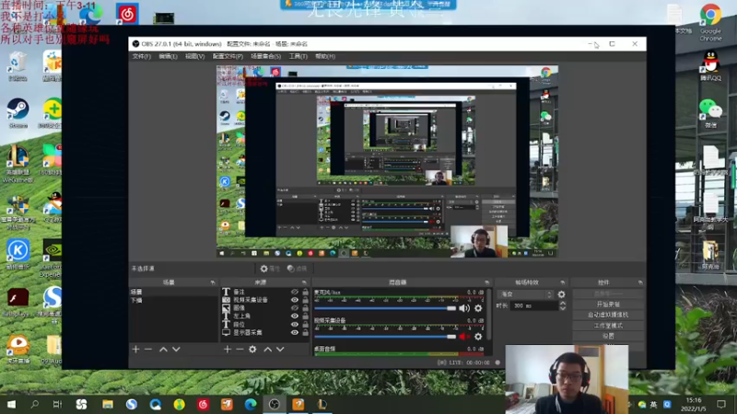Open the 视图(V) menu
Image resolution: width=737 pixels, height=414 pixels.
pyautogui.click(x=194, y=56)
